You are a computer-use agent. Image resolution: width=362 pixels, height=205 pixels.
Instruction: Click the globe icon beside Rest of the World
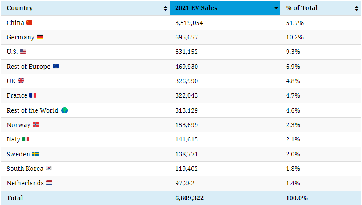point(65,110)
